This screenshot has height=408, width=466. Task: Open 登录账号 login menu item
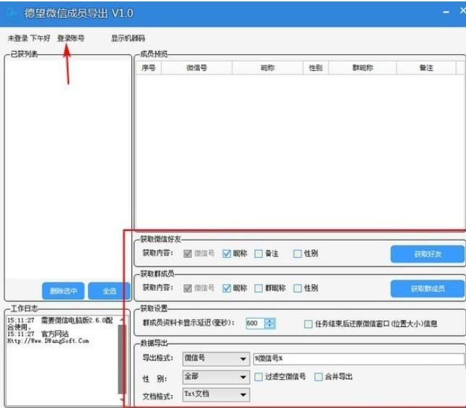(71, 38)
